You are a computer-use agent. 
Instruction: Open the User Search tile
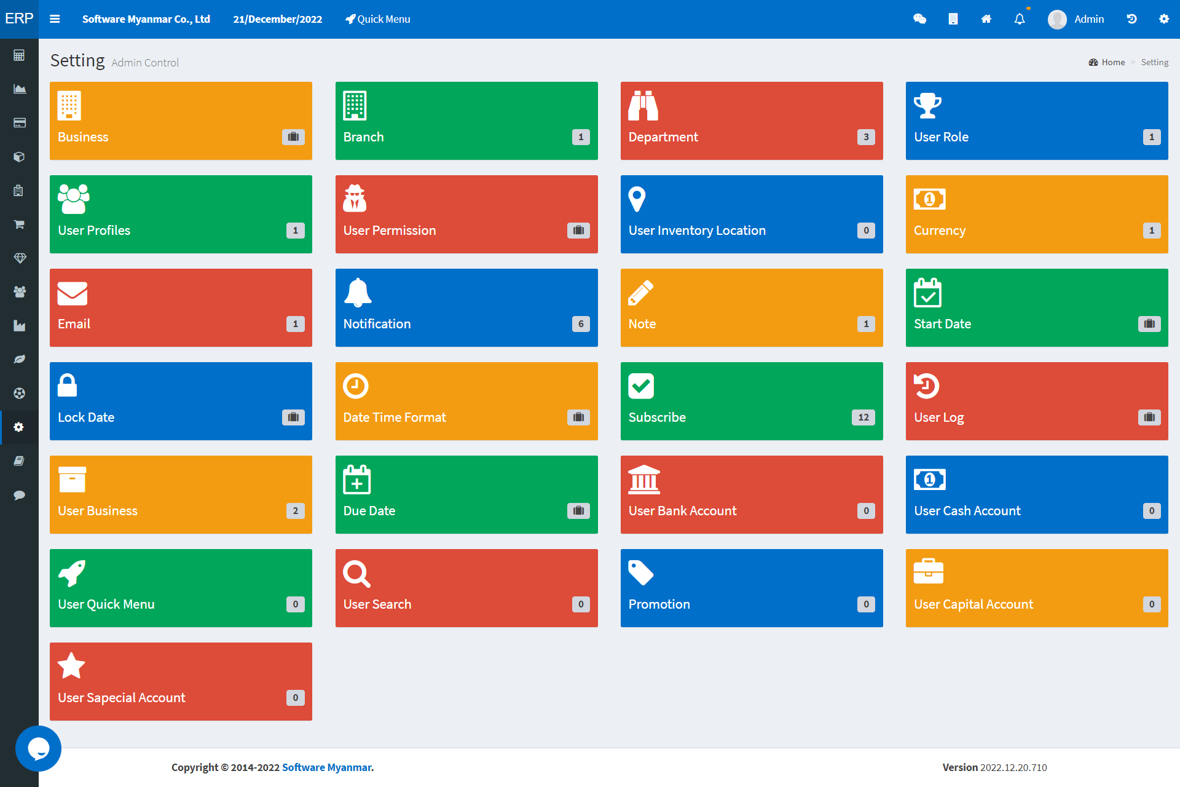click(466, 588)
